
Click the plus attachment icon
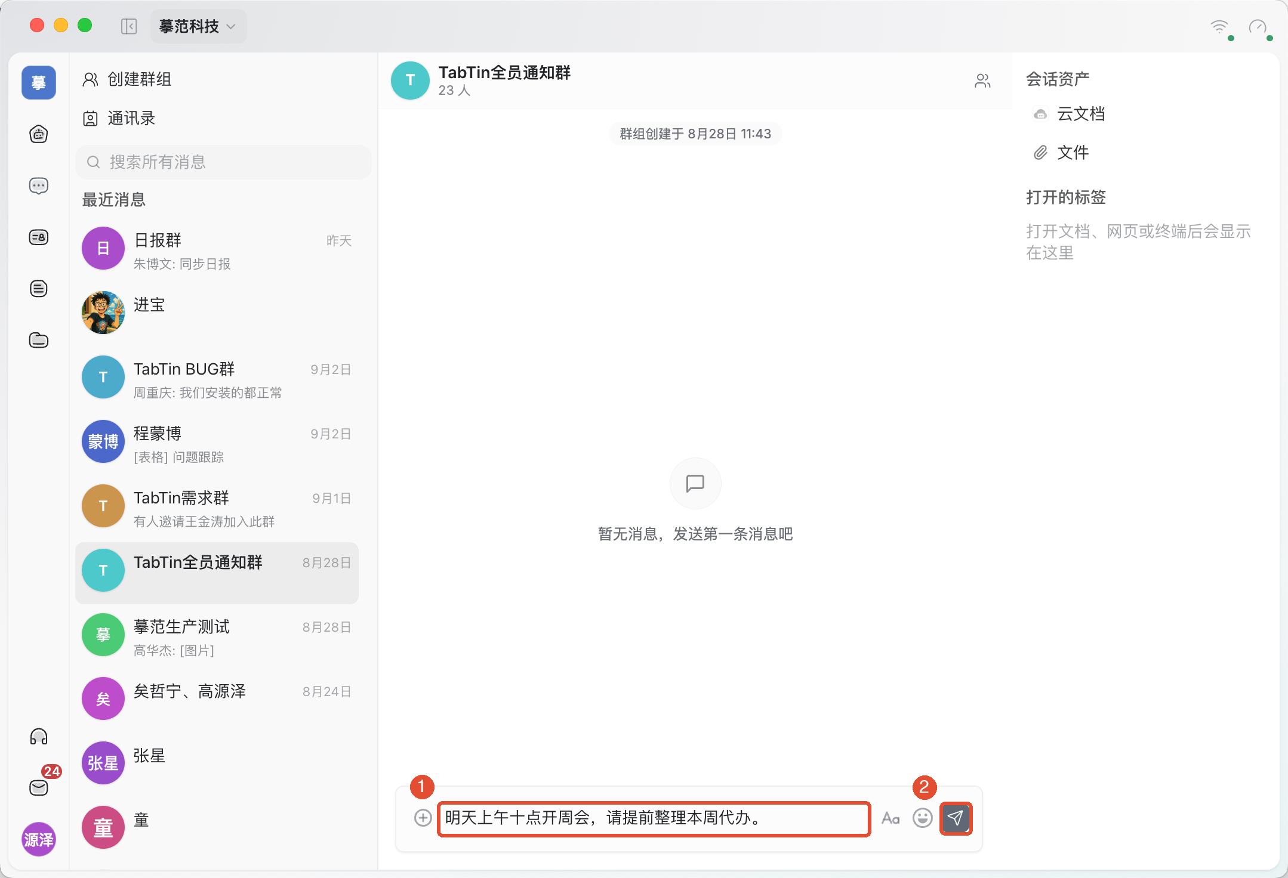pyautogui.click(x=423, y=818)
